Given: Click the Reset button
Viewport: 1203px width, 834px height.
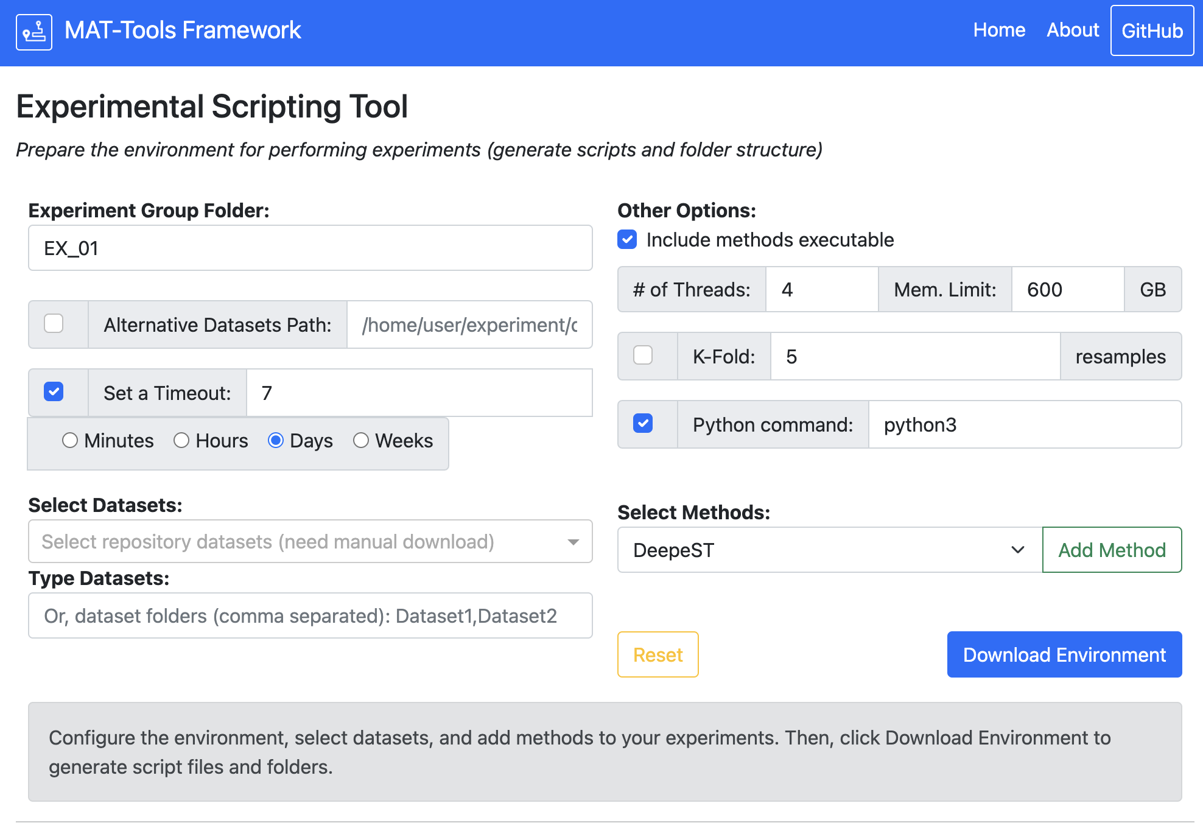Looking at the screenshot, I should 658,654.
